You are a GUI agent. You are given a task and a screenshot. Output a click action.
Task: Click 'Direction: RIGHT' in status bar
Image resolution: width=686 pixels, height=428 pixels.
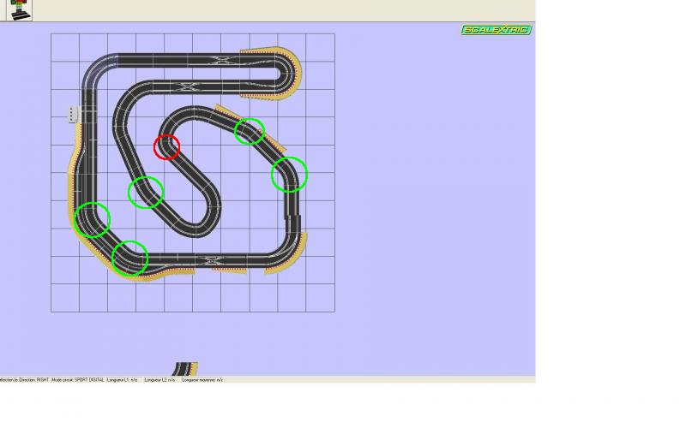coord(31,379)
